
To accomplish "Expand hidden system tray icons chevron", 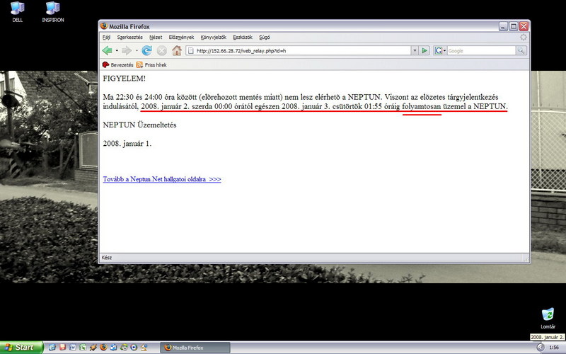I will click(x=540, y=348).
